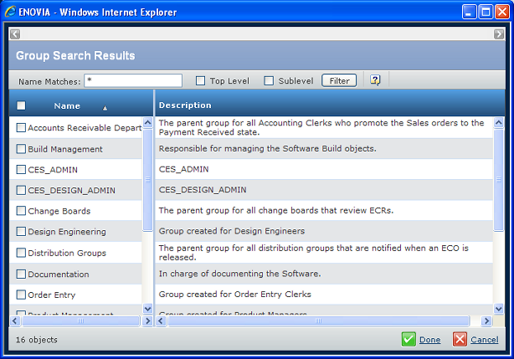Check the select-all checkbox in header
Screen dimensions: 514x359
21,106
